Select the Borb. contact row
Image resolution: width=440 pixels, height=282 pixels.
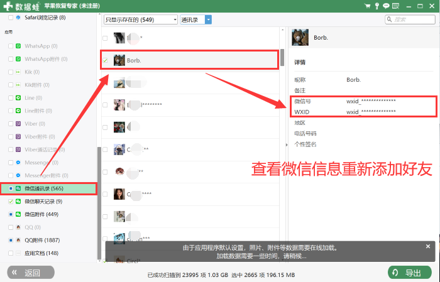[190, 60]
